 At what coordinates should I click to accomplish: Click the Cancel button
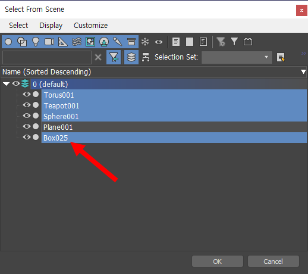(x=274, y=261)
